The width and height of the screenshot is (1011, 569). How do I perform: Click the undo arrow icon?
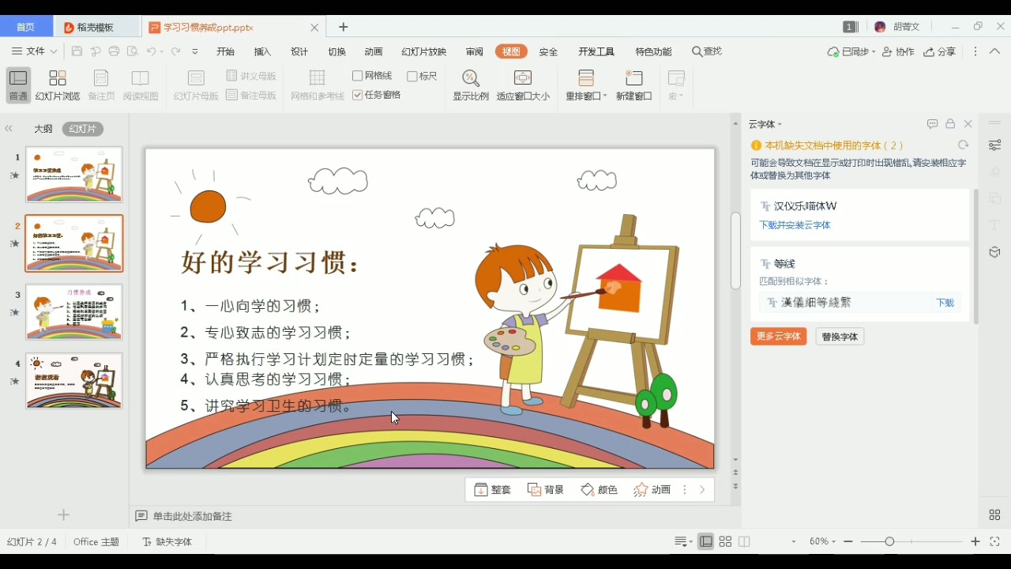[x=151, y=51]
